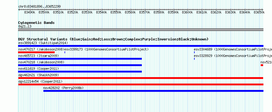The width and height of the screenshot is (272, 112).
Task: Open nsv470217 (Jakobsson2008) variant label
Action: tap(41, 49)
